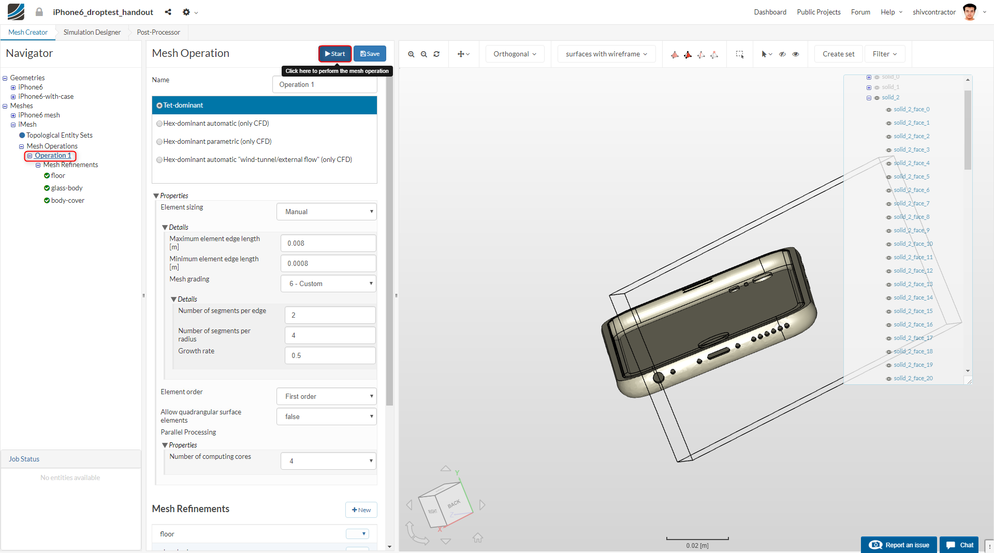
Task: Open the Element sizing dropdown
Action: (x=326, y=212)
